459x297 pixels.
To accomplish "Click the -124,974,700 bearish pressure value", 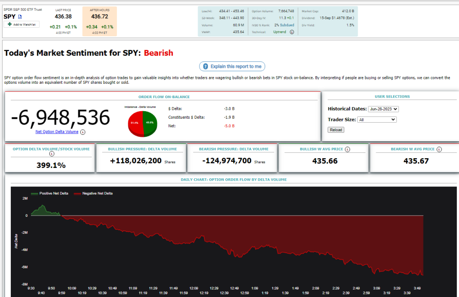I will (x=227, y=161).
